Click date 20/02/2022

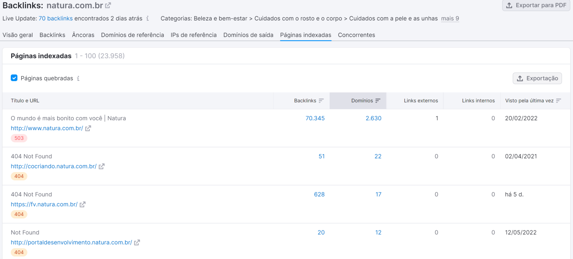point(521,118)
